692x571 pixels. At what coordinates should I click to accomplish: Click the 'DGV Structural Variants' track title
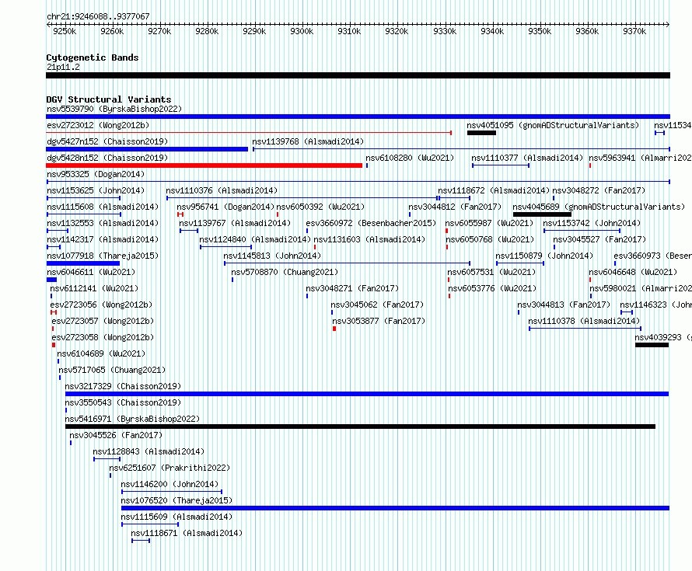tap(109, 99)
